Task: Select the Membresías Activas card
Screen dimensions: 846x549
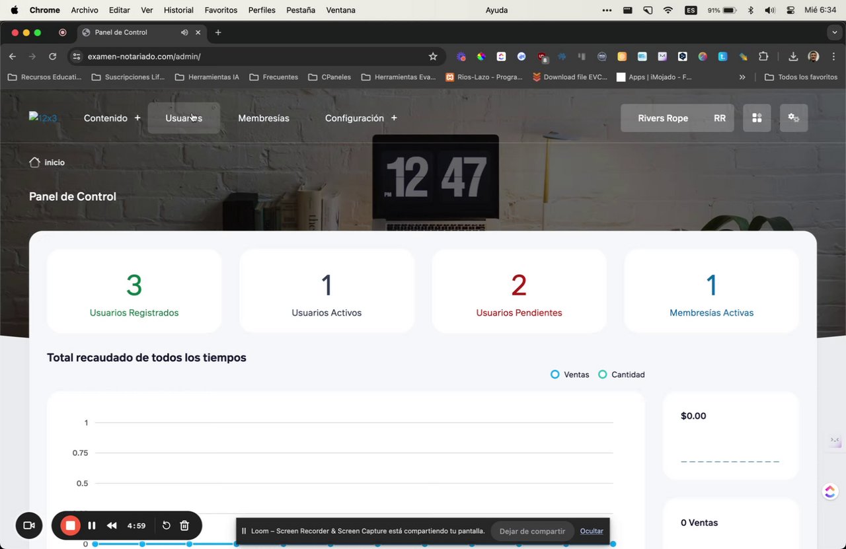Action: pos(711,291)
